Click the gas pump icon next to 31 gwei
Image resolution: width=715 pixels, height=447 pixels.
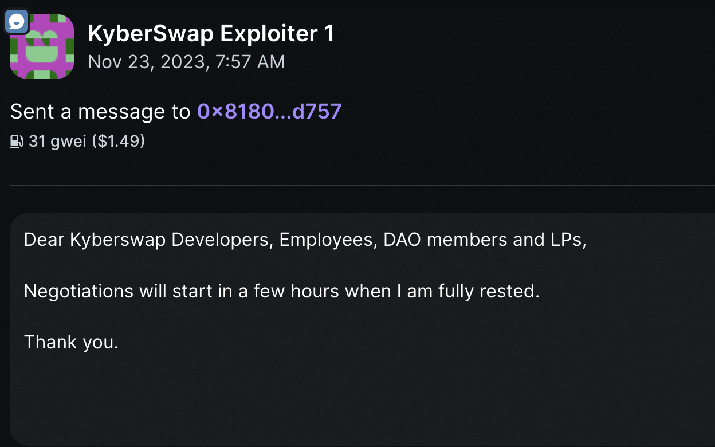point(15,140)
